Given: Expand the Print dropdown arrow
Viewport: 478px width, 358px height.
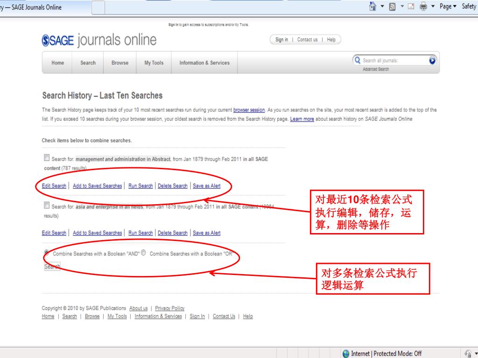Looking at the screenshot, I should pyautogui.click(x=433, y=6).
